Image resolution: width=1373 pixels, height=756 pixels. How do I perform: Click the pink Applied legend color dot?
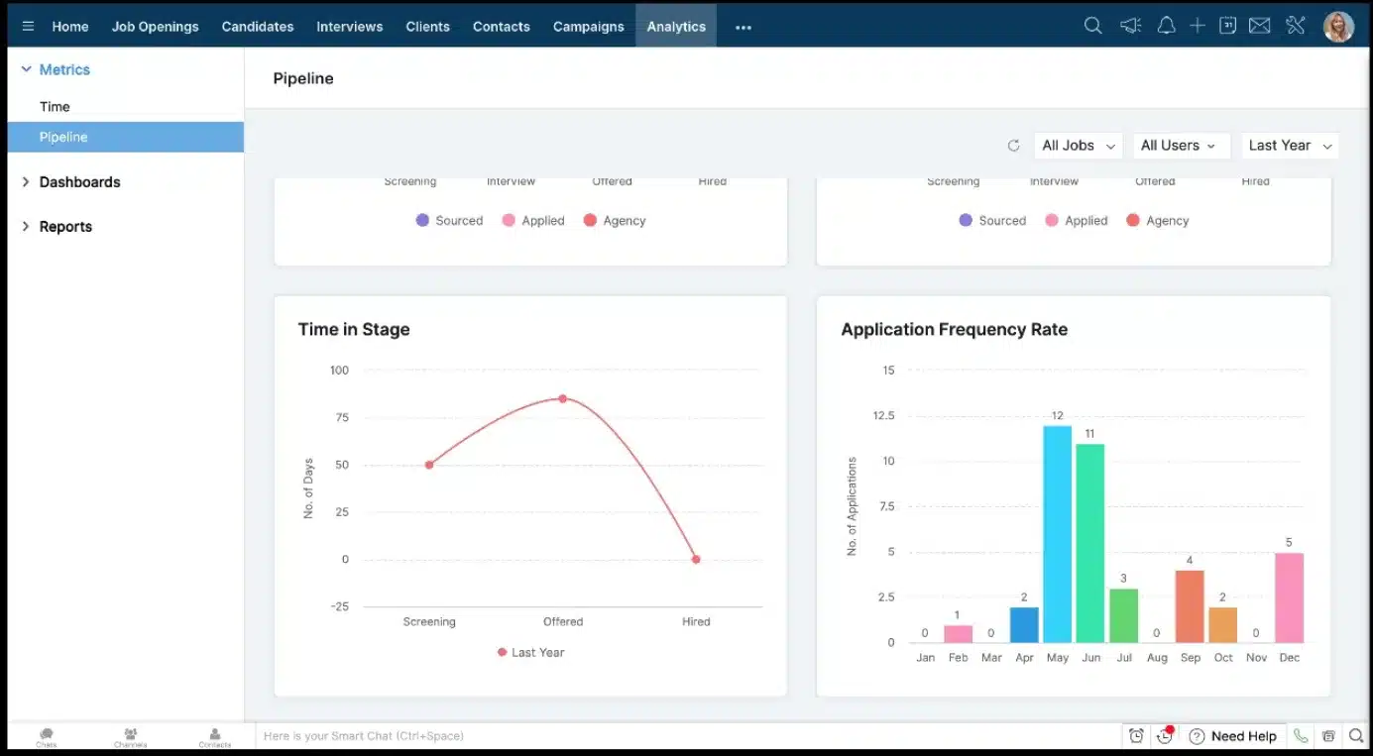point(510,220)
